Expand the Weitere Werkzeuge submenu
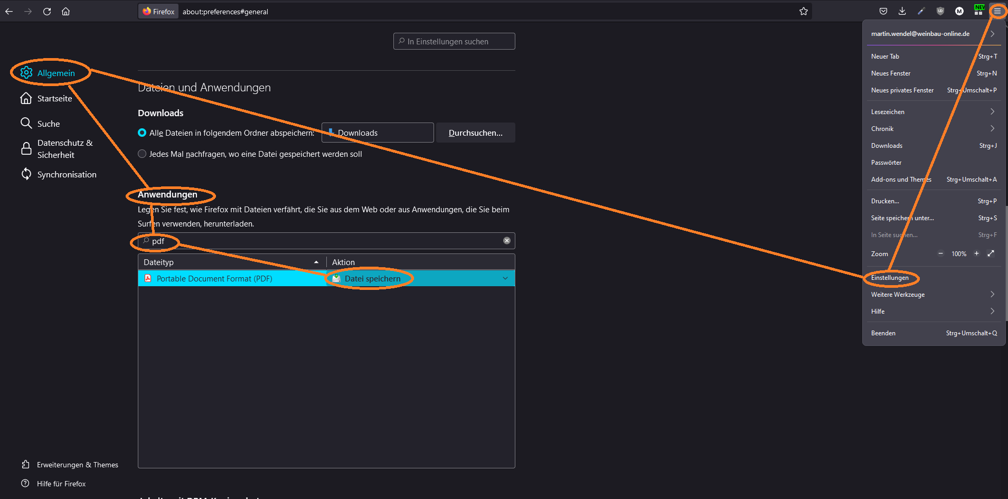1008x499 pixels. (x=932, y=295)
